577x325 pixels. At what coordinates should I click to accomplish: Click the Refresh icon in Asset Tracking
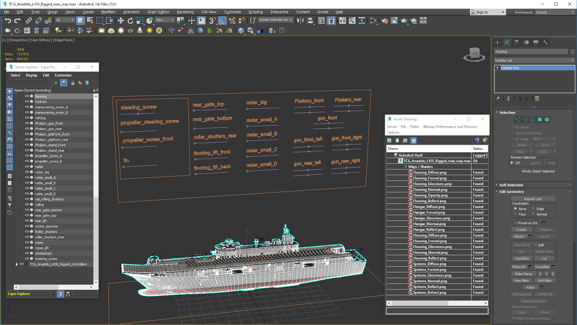[389, 141]
